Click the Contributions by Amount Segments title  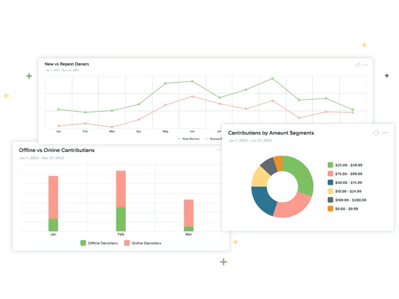tap(271, 133)
